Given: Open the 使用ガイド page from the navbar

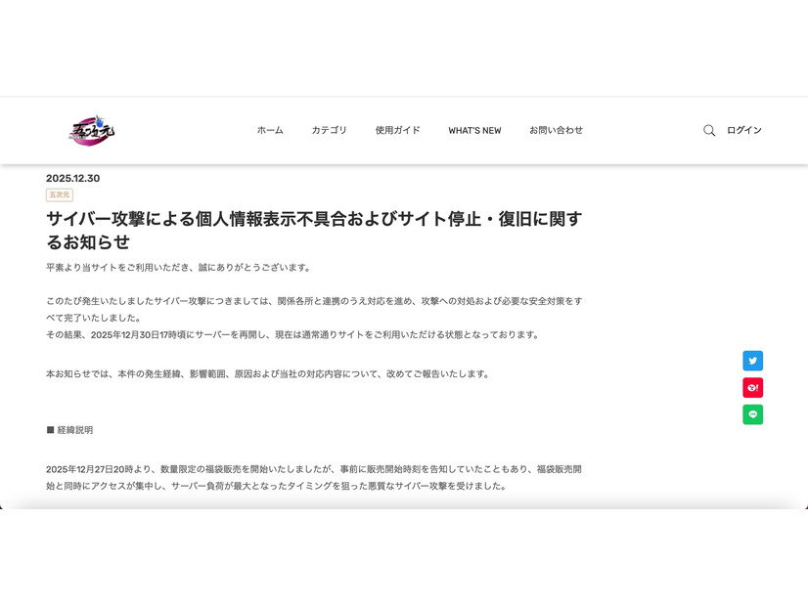Looking at the screenshot, I should [396, 129].
